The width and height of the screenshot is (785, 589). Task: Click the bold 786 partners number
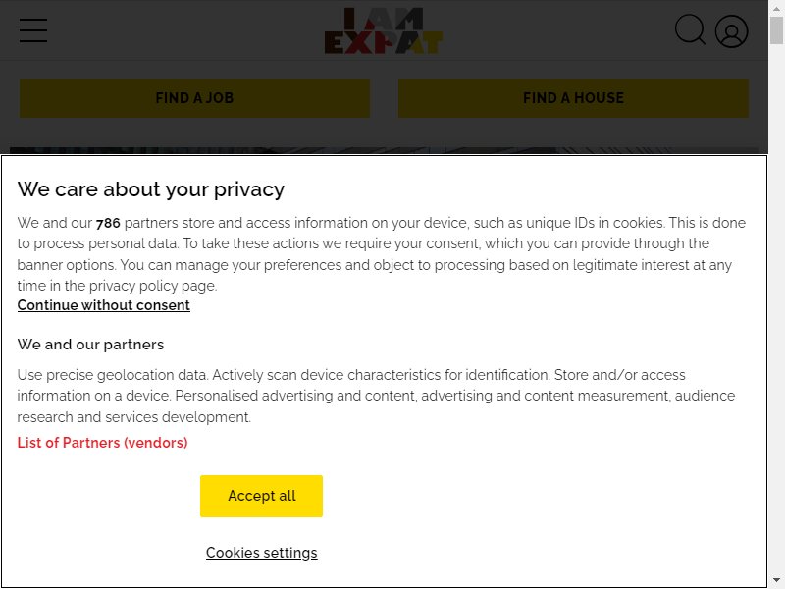coord(108,223)
